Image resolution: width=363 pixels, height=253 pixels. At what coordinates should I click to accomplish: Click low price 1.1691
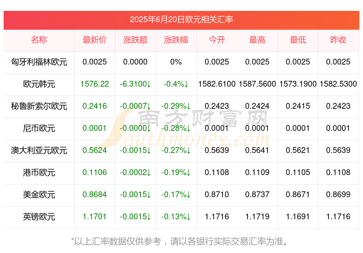298,217
